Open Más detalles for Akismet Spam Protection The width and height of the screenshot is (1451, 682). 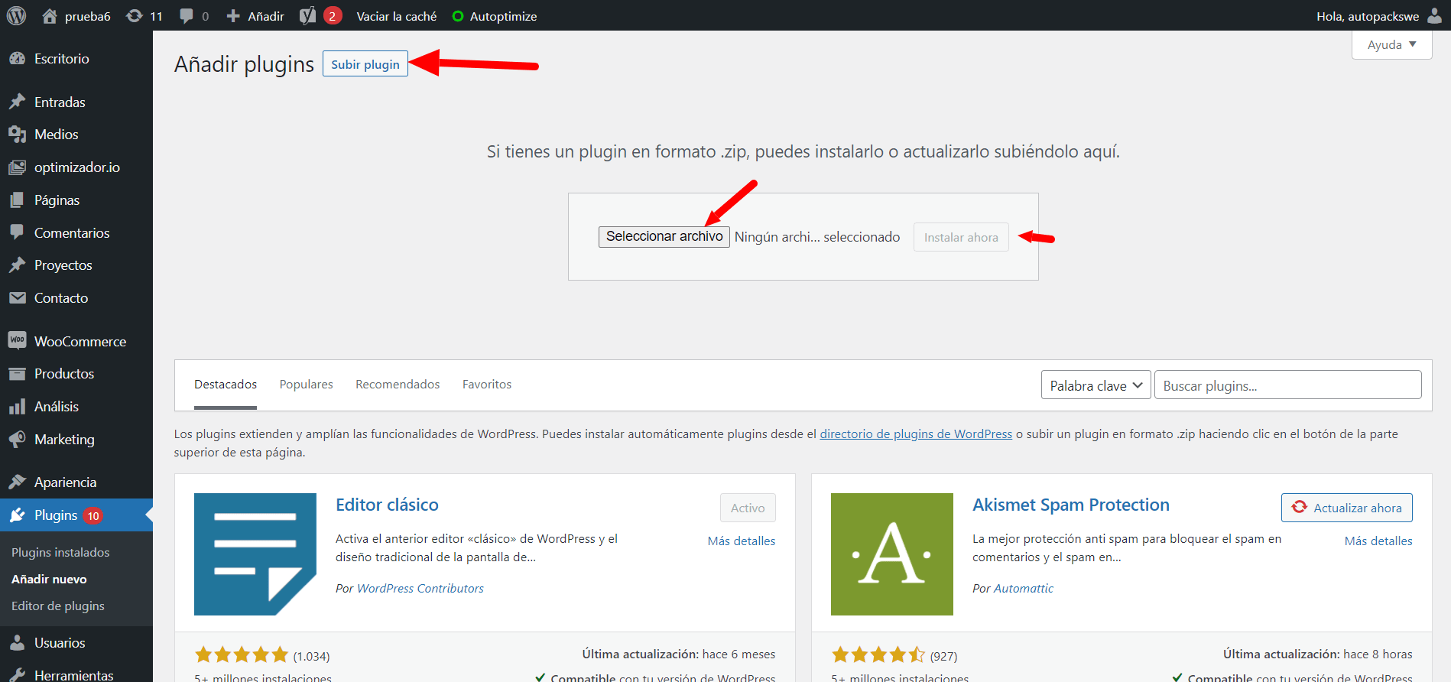1378,541
